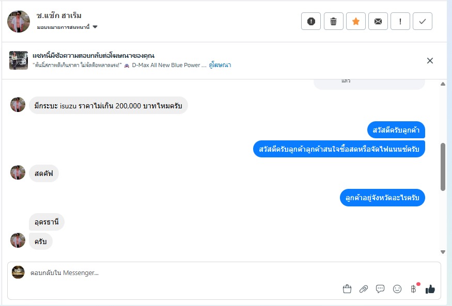Open saved replies speech bubble icon
The width and height of the screenshot is (452, 306).
(380, 289)
